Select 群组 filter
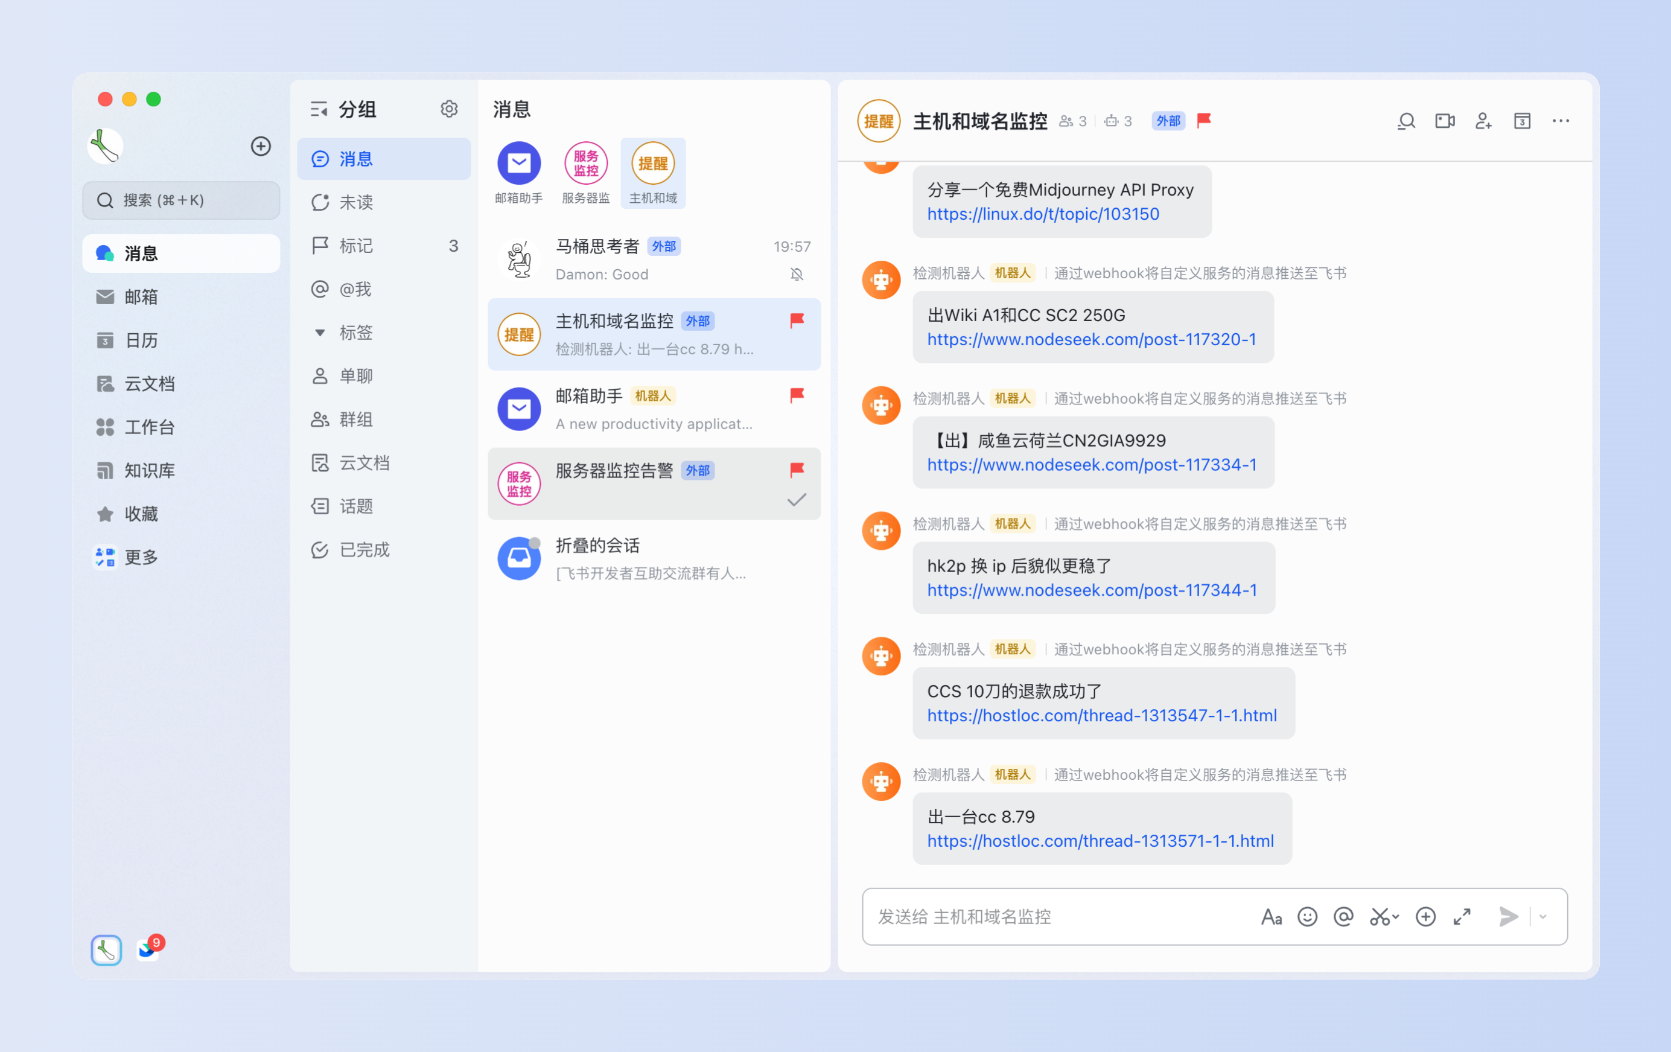The width and height of the screenshot is (1671, 1052). pos(384,419)
